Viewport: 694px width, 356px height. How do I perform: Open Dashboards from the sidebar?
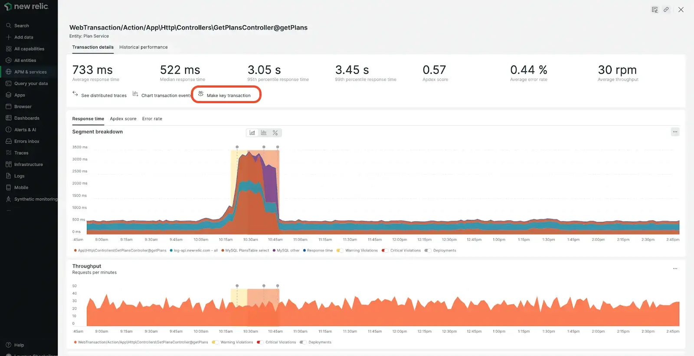pos(26,118)
